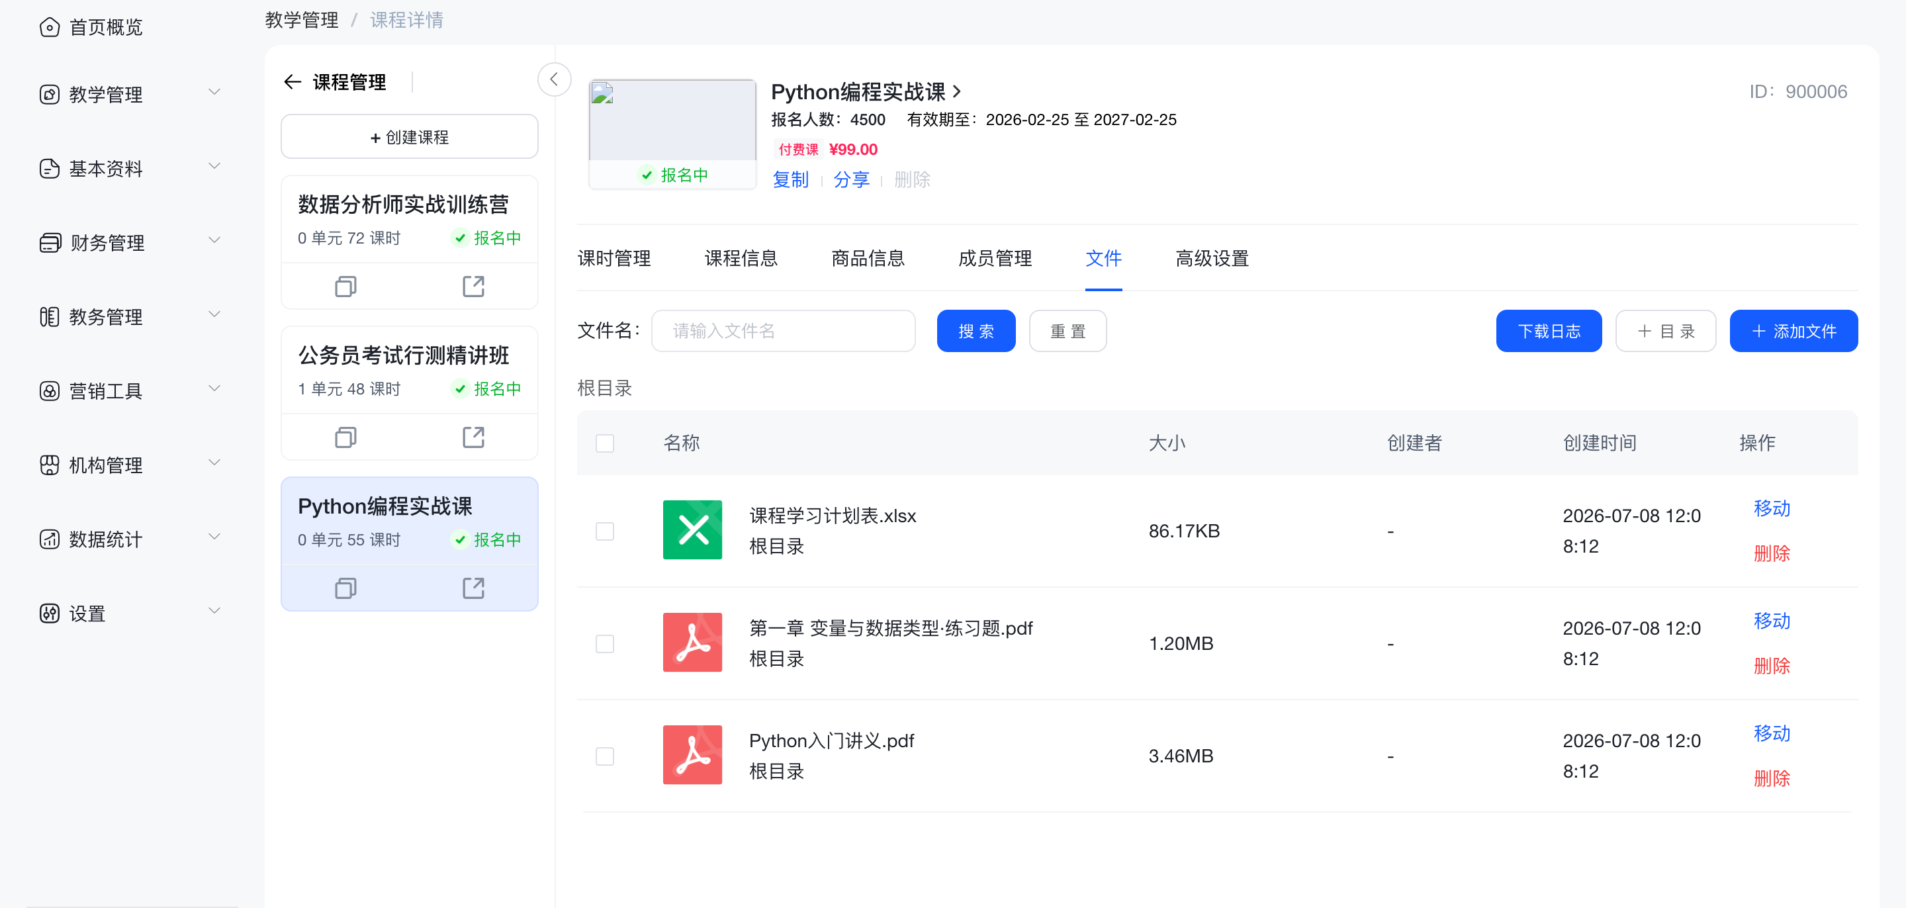
Task: Click PDF icon of 第一章 变量与数据类型
Action: [692, 643]
